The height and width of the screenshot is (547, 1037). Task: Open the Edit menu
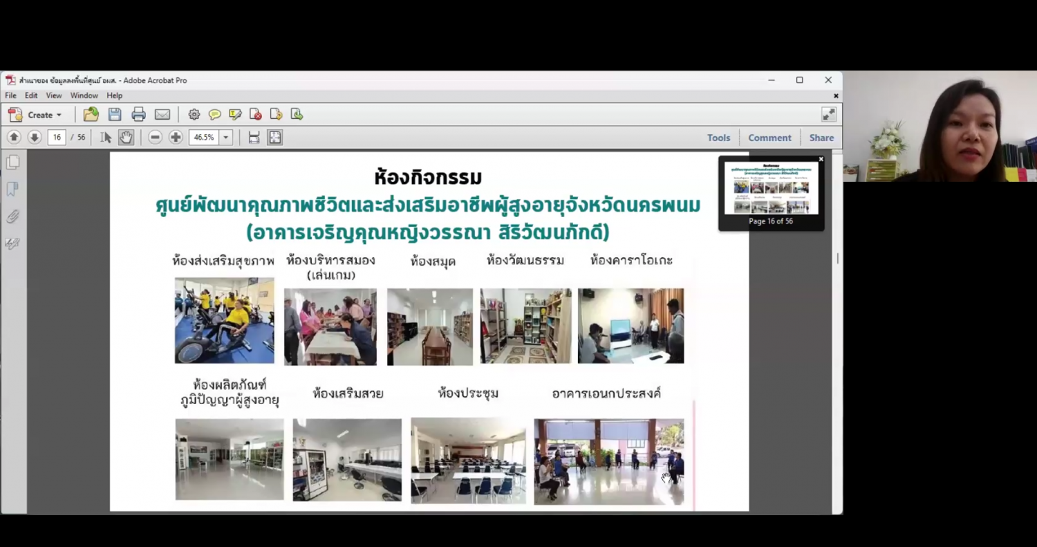[x=31, y=95]
